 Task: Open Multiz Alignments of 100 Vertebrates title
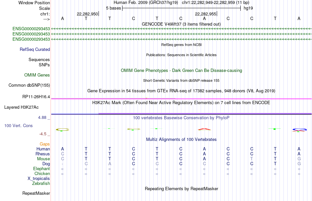click(181, 140)
